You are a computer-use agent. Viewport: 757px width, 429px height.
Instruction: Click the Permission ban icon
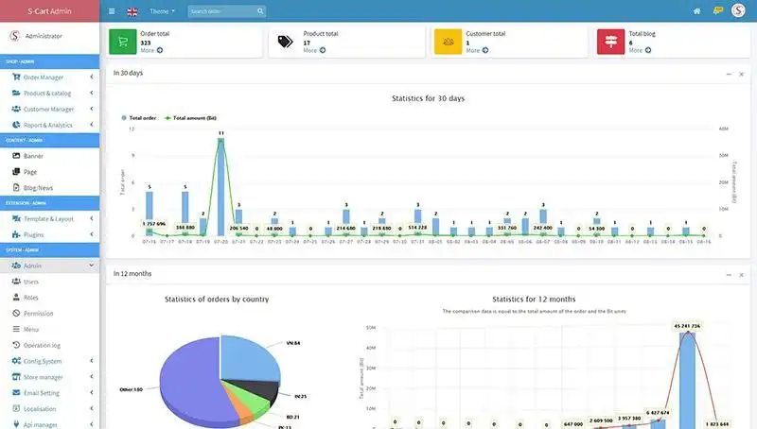pyautogui.click(x=16, y=313)
